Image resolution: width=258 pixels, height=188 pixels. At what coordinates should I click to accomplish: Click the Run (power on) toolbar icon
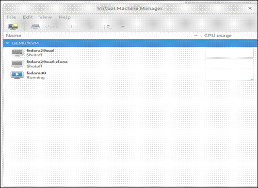pyautogui.click(x=74, y=26)
